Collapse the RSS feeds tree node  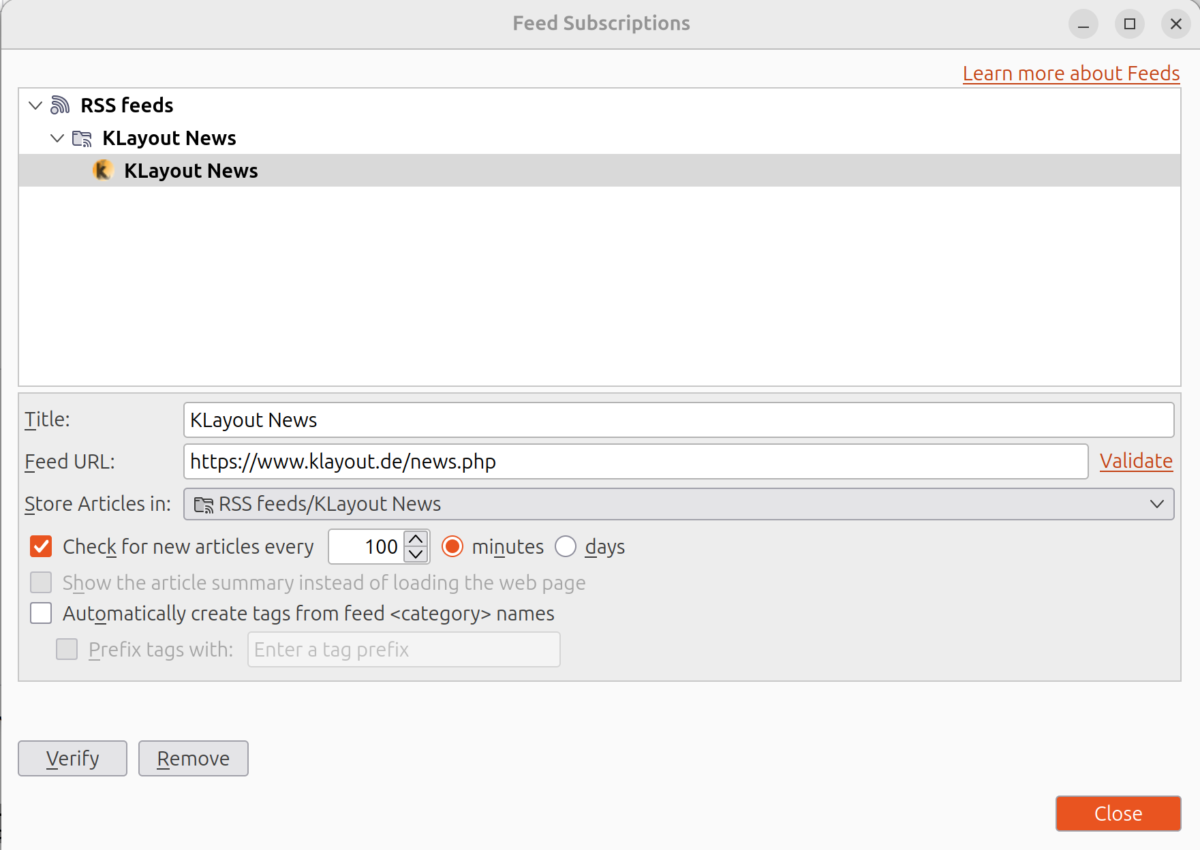(x=35, y=105)
